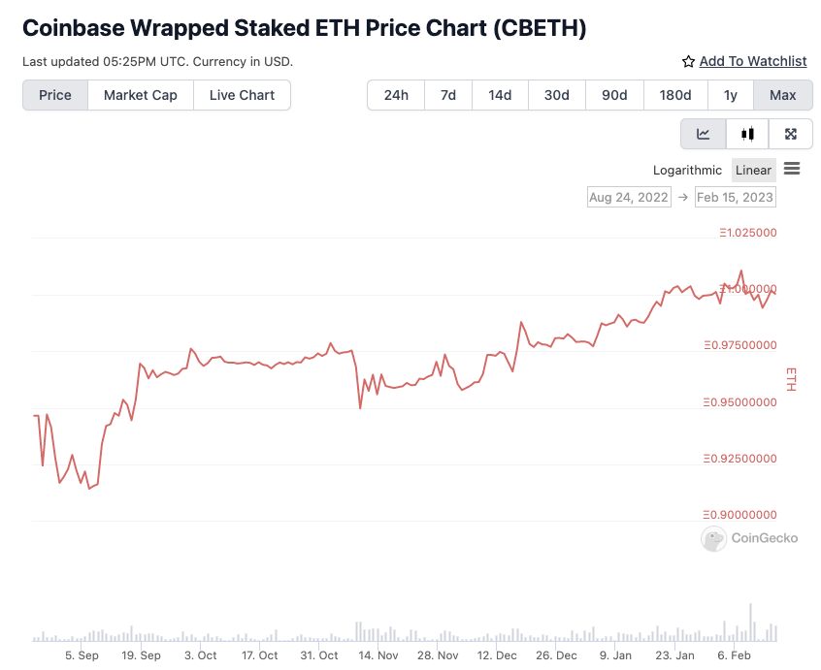Switch to candlestick chart view
821x670 pixels.
(x=747, y=133)
